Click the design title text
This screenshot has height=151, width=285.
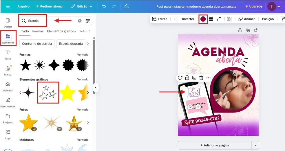coord(196,7)
